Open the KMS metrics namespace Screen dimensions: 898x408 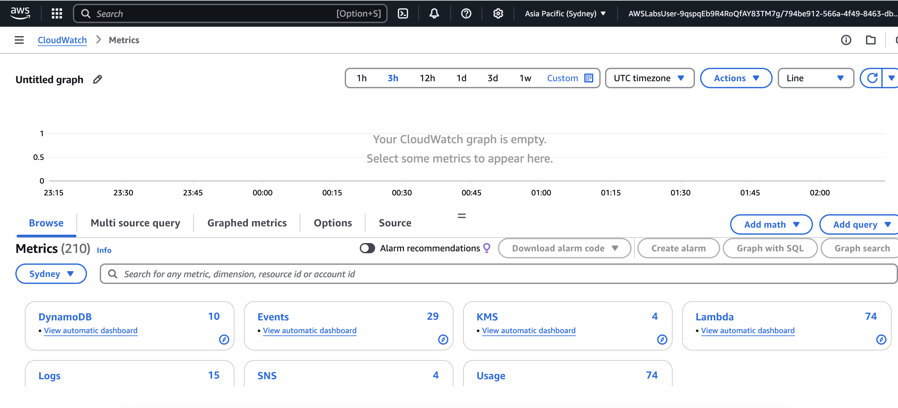(x=487, y=317)
